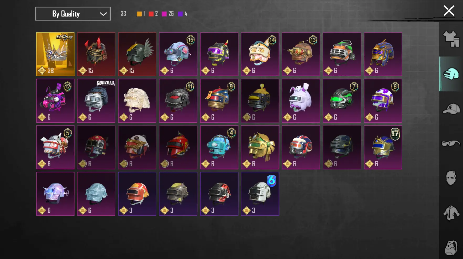
Task: Expand sort options via chevron arrow
Action: tap(103, 14)
